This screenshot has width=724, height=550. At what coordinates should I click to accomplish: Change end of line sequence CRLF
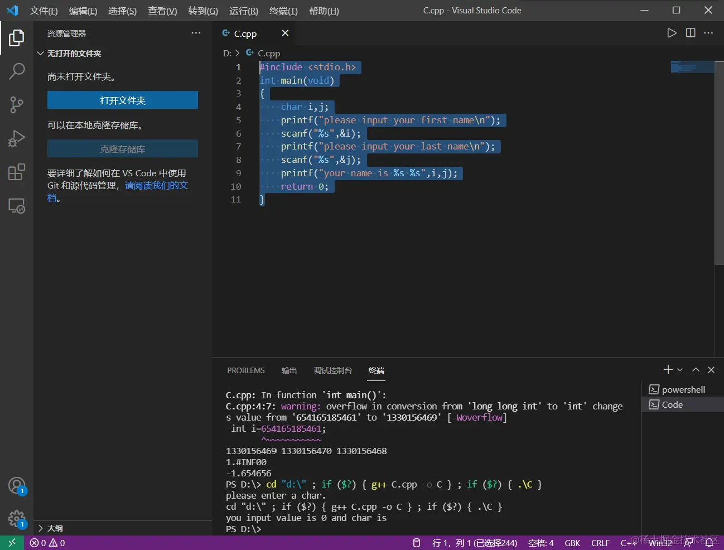[600, 543]
